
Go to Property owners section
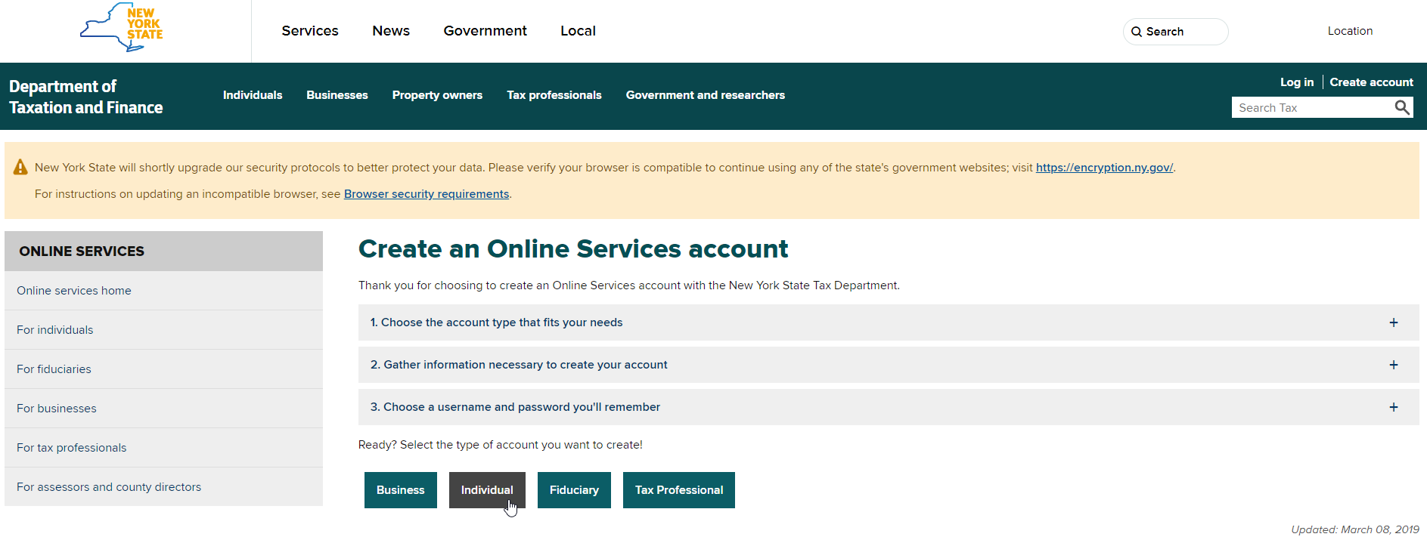437,95
